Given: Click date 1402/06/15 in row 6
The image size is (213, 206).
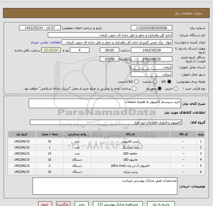Looking at the screenshot, I should (x=22, y=172).
